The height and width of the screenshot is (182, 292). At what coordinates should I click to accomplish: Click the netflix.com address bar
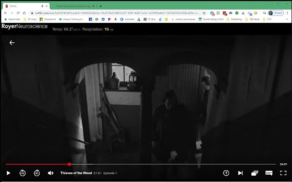pyautogui.click(x=117, y=13)
